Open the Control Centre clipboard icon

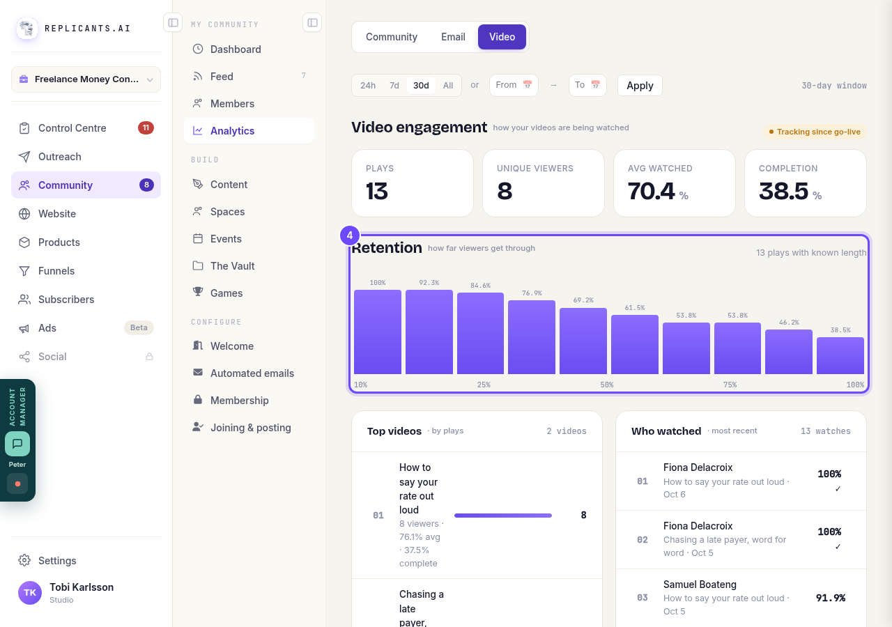pos(24,128)
